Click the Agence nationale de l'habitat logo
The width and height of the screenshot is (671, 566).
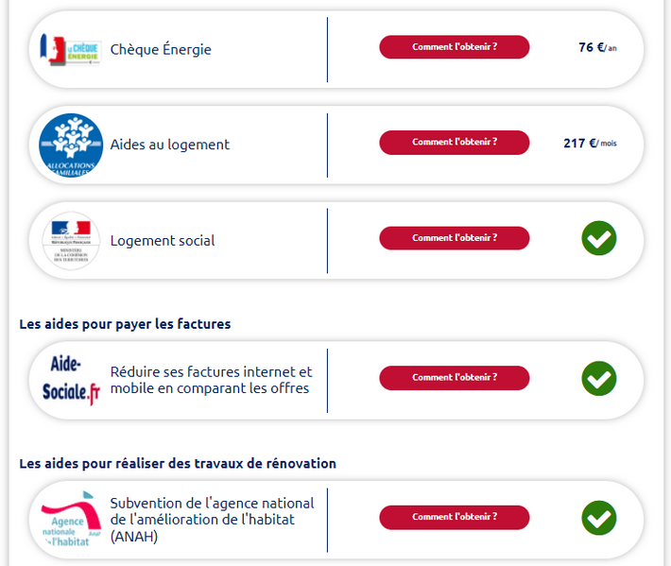[71, 519]
